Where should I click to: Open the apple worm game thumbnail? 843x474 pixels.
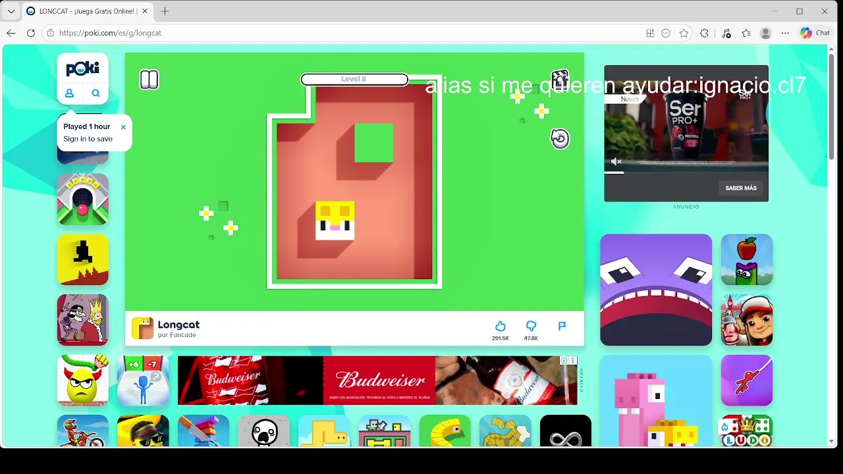(747, 259)
